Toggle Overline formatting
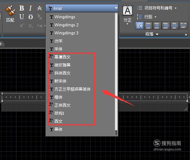 pyautogui.click(x=31, y=17)
